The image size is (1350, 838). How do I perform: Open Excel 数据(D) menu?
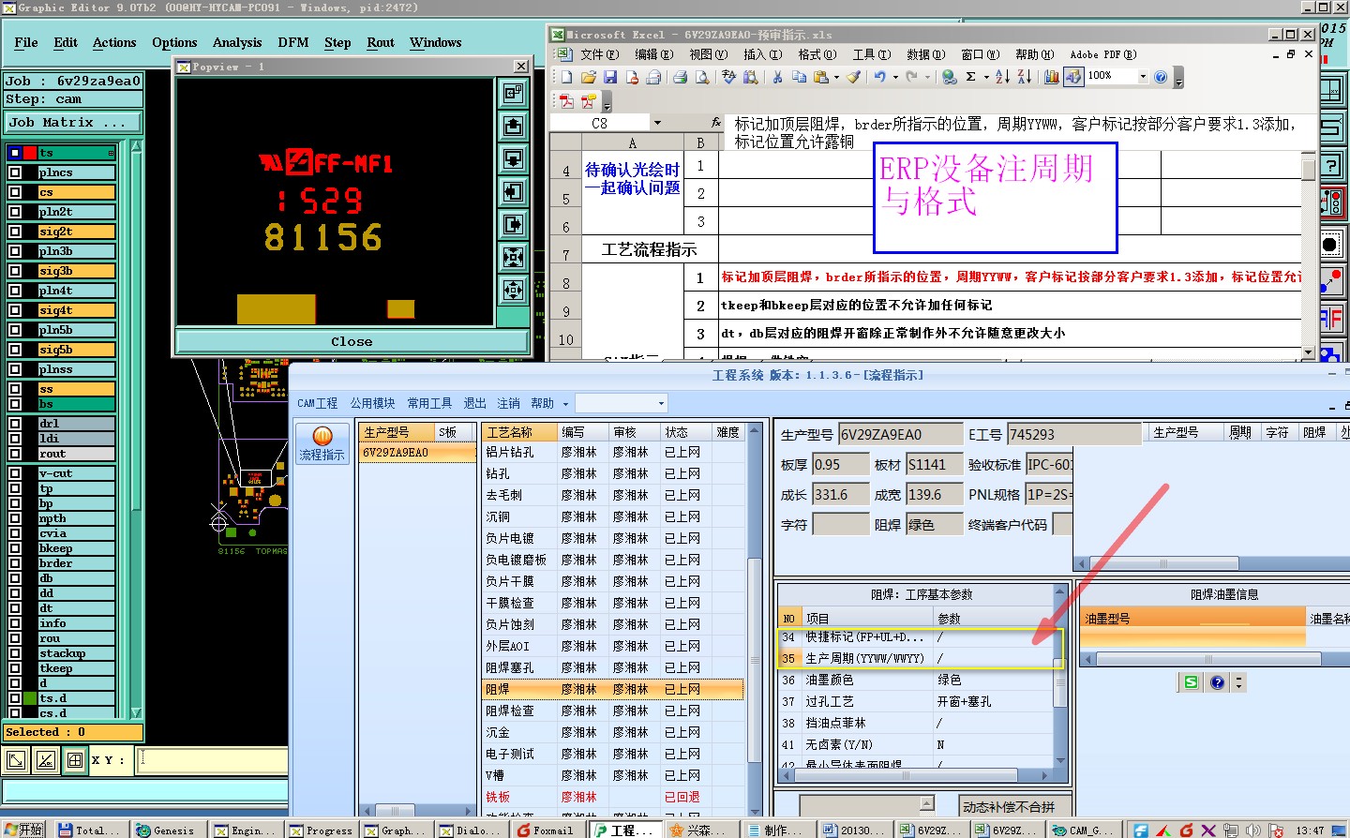tap(925, 54)
